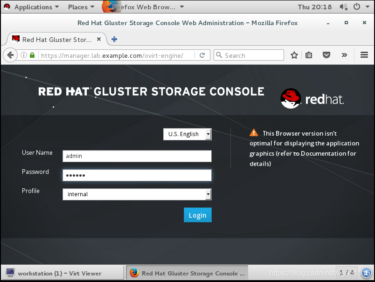Close the Red Hat Gluster Stor... tab

99,39
